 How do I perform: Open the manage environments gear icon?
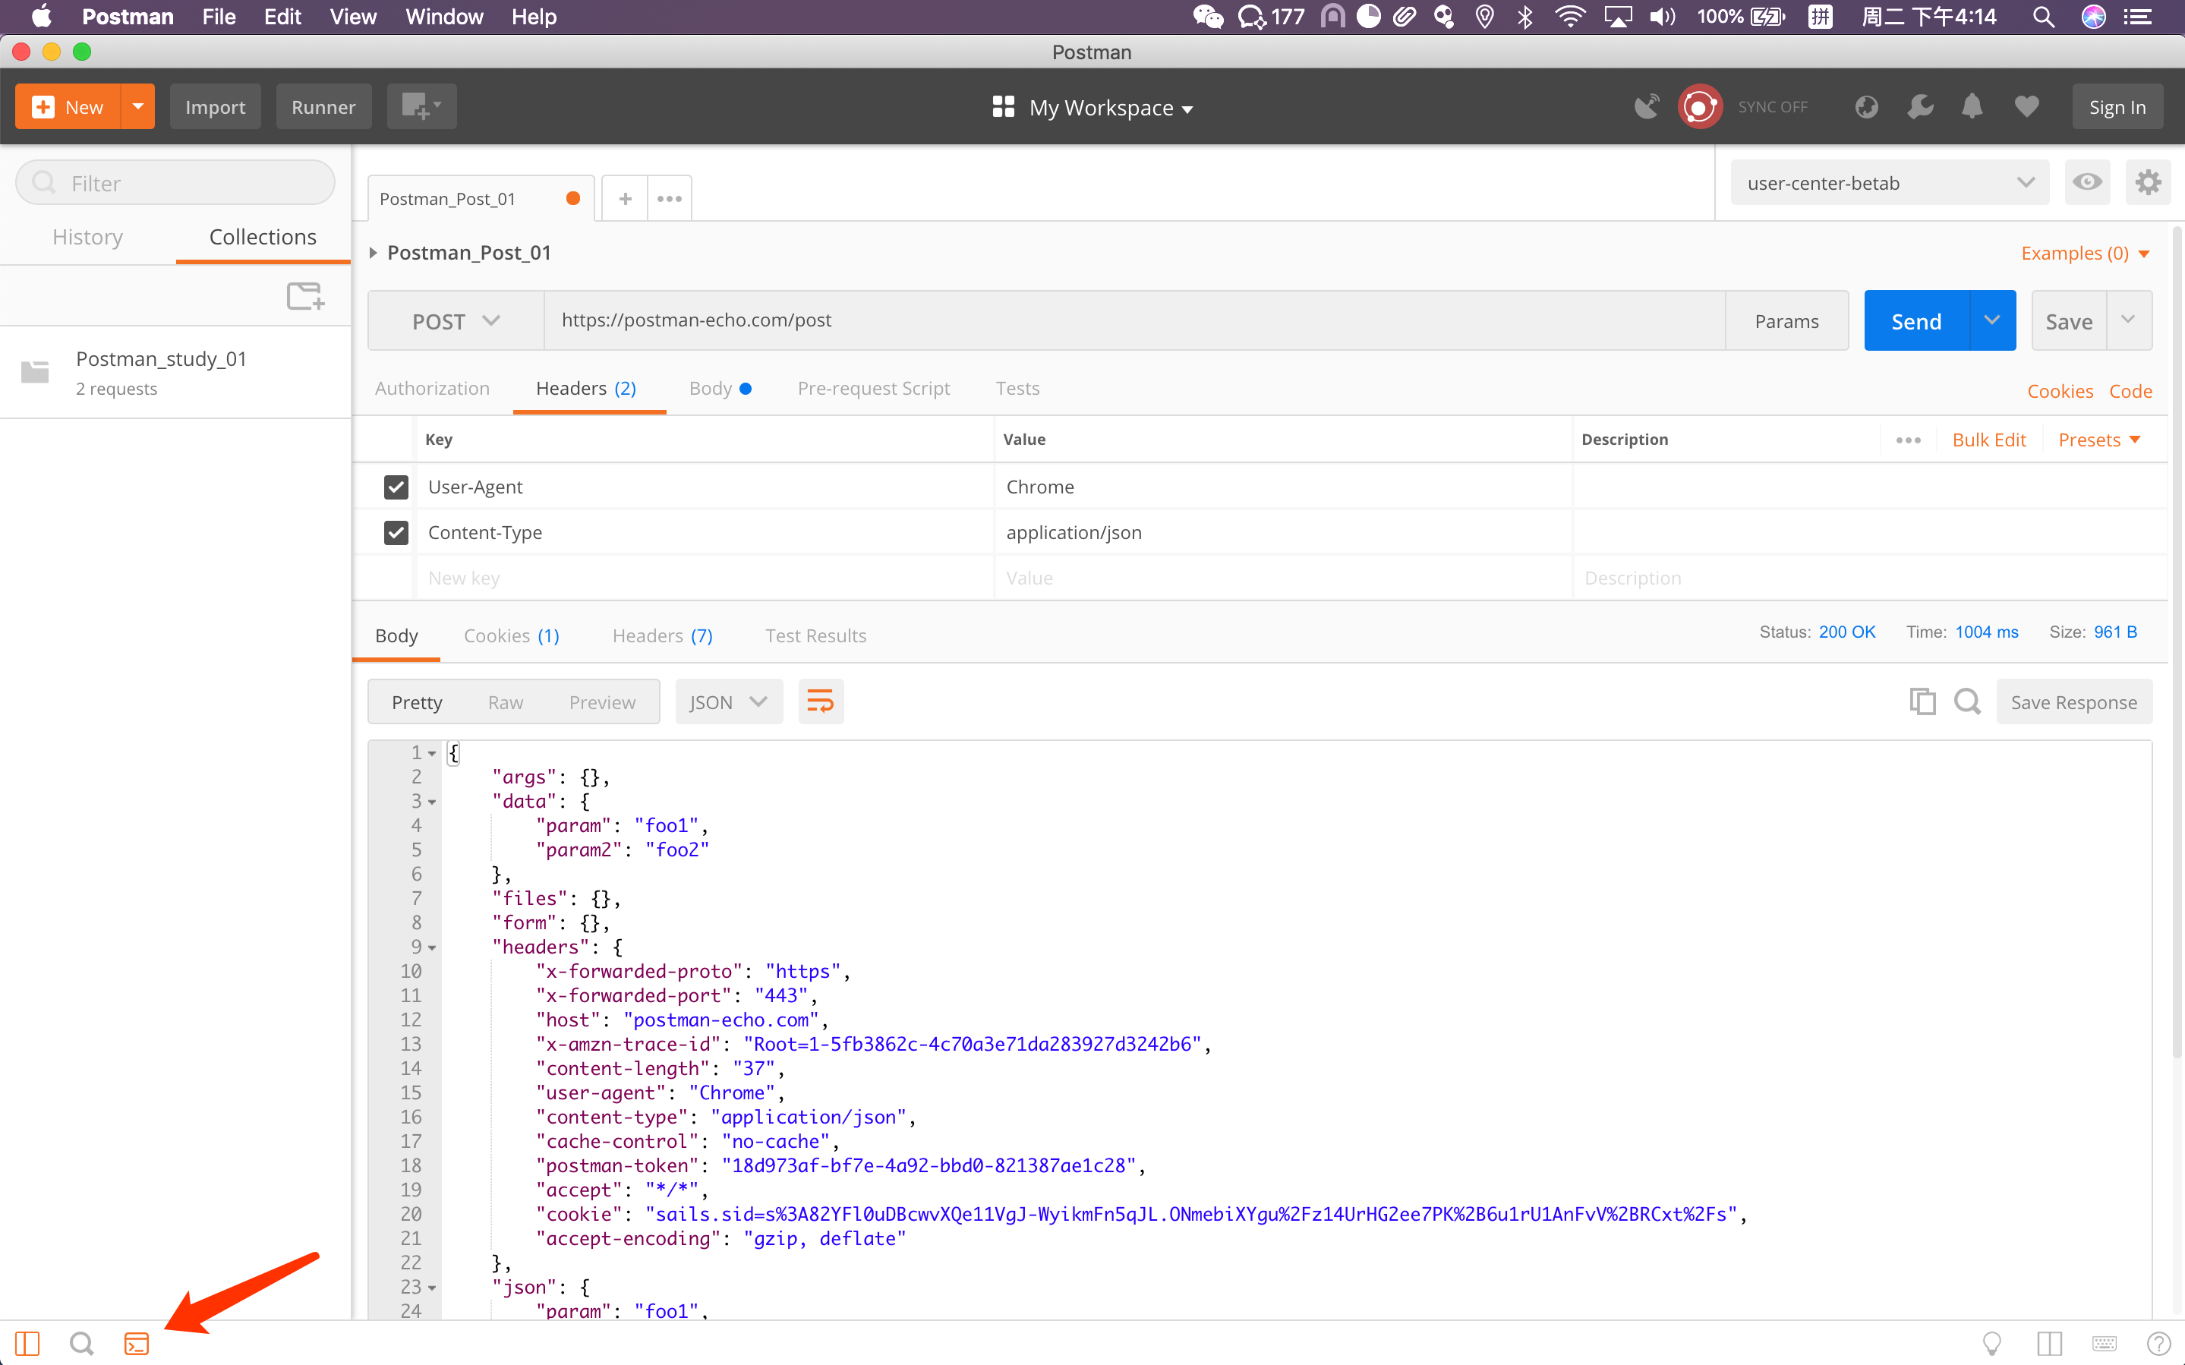coord(2147,182)
